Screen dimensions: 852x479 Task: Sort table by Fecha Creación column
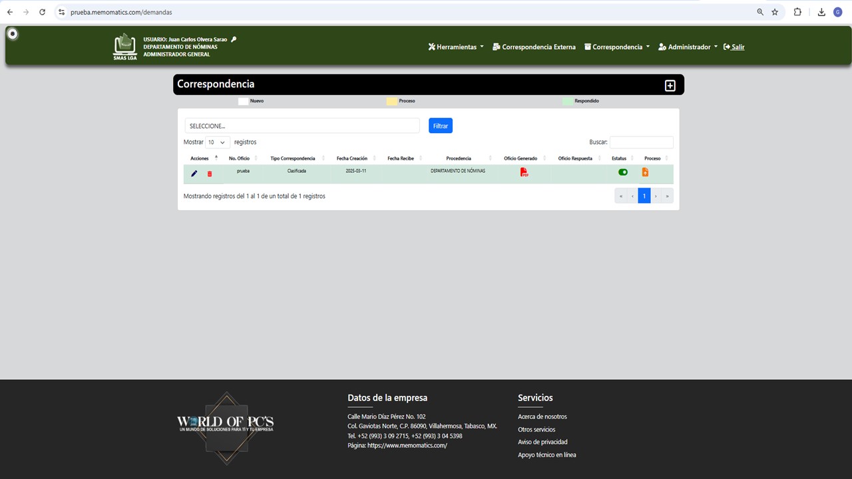coord(352,158)
